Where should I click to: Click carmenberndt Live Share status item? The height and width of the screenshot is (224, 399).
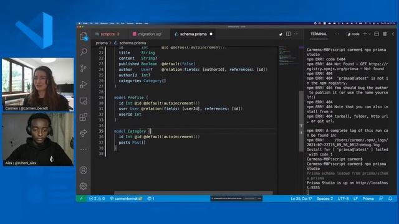click(x=126, y=198)
